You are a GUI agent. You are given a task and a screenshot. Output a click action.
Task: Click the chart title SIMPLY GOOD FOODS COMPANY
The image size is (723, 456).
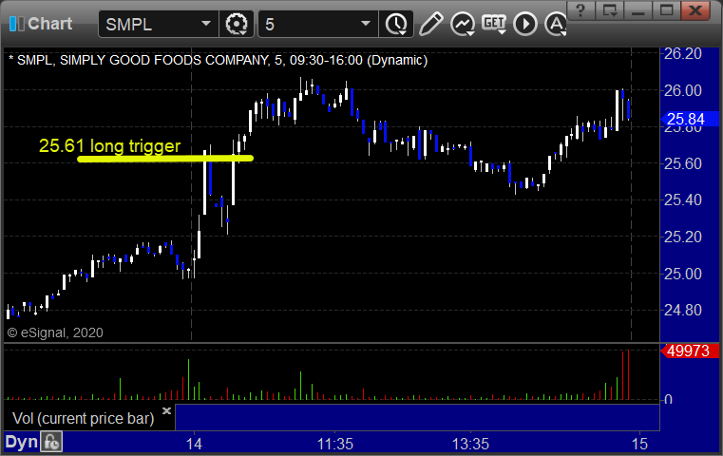coord(164,61)
